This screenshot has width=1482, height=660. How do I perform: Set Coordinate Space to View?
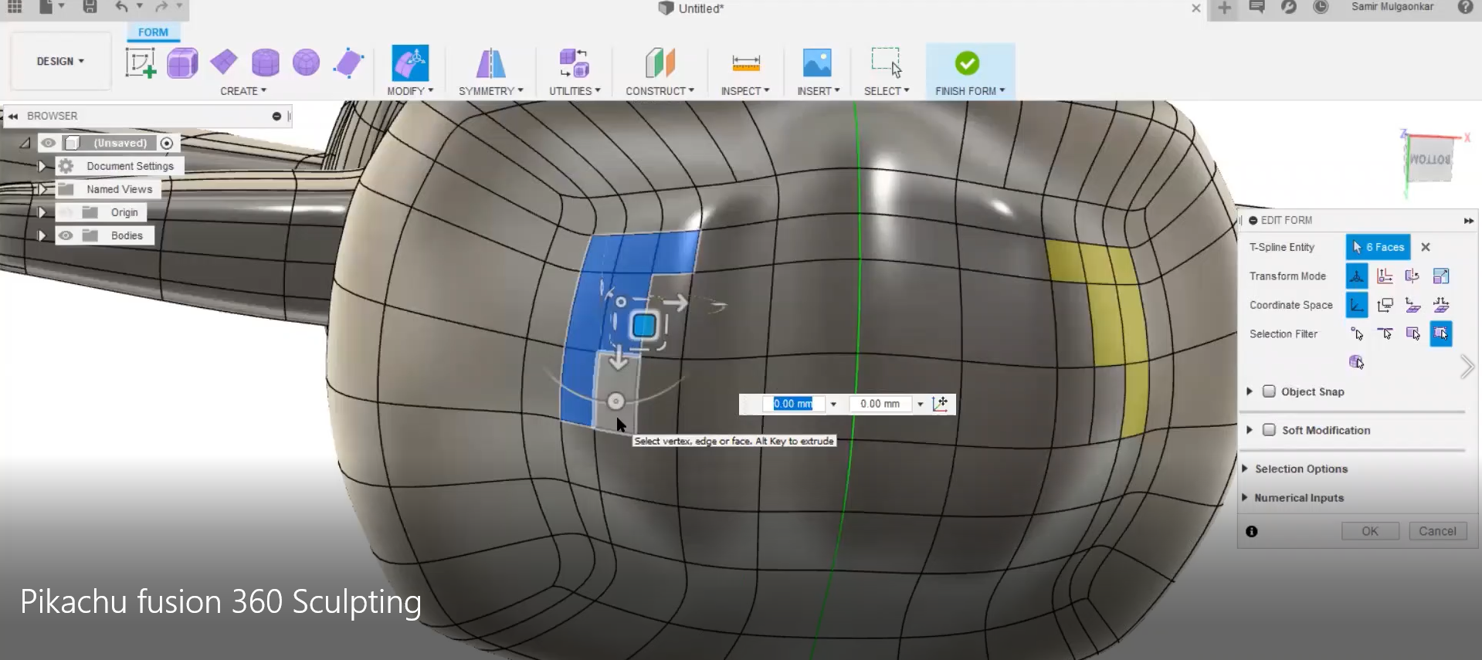pos(1385,305)
